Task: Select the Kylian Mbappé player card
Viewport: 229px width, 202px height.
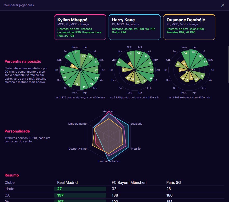Action: pyautogui.click(x=80, y=27)
